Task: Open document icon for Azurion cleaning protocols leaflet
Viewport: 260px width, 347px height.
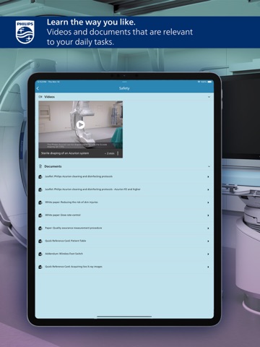Action: (x=40, y=176)
